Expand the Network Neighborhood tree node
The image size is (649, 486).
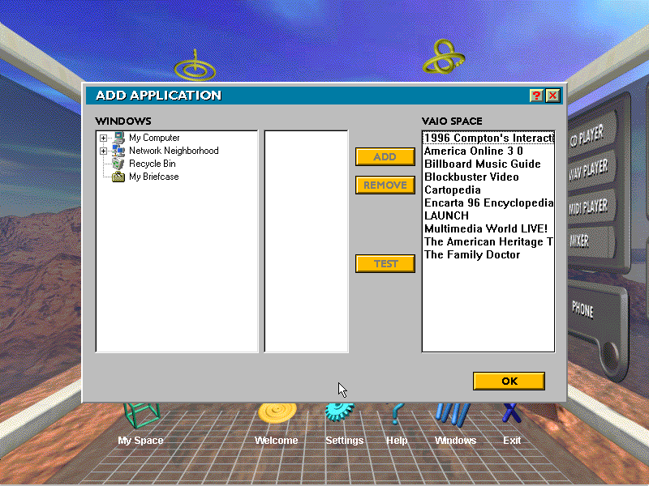(104, 151)
